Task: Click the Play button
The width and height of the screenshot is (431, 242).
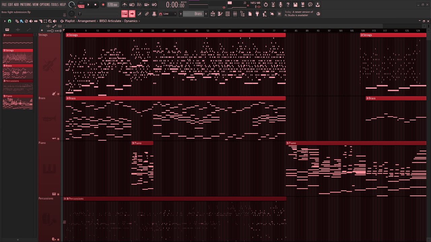Action: point(88,5)
